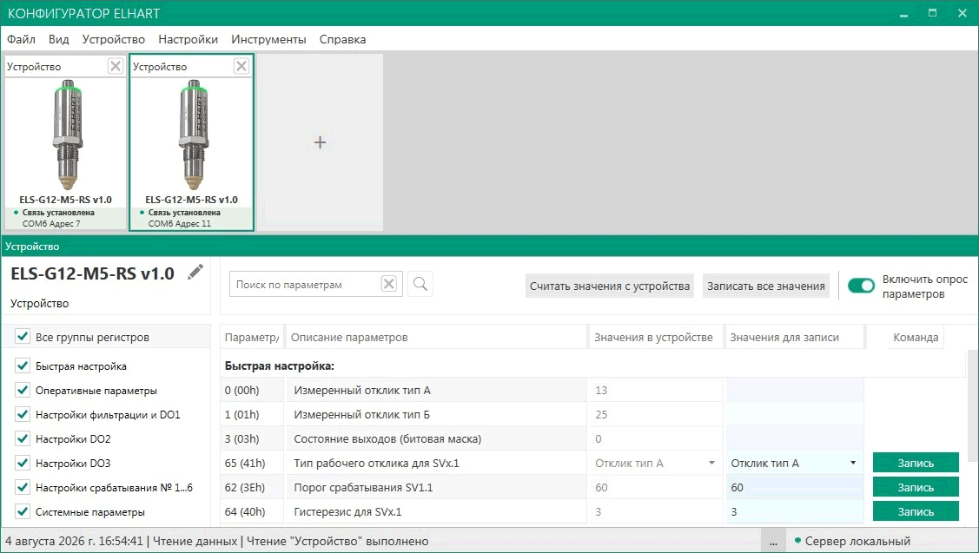Close the device card with address 11
The width and height of the screenshot is (979, 553).
[x=241, y=66]
